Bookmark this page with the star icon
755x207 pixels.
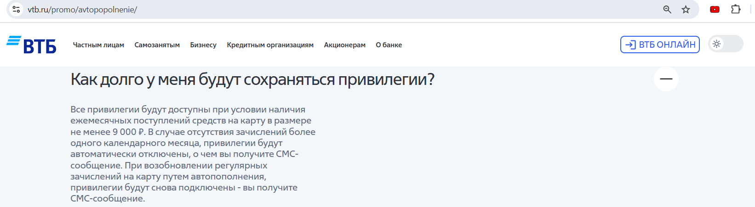pyautogui.click(x=686, y=9)
